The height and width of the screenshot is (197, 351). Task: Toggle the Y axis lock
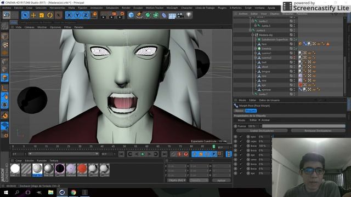coord(77,15)
